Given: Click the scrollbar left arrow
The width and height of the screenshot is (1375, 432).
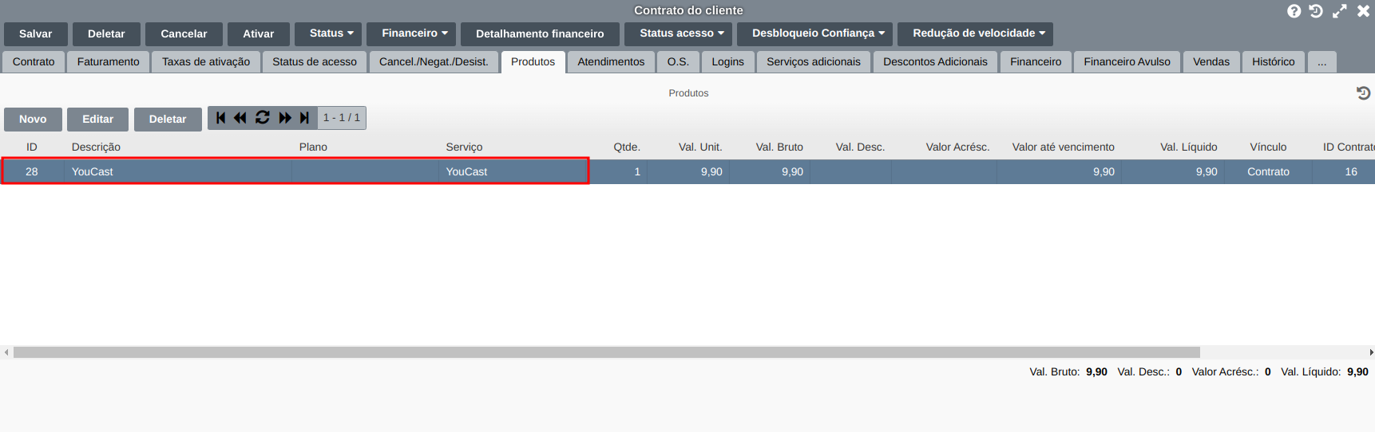Looking at the screenshot, I should pos(6,352).
